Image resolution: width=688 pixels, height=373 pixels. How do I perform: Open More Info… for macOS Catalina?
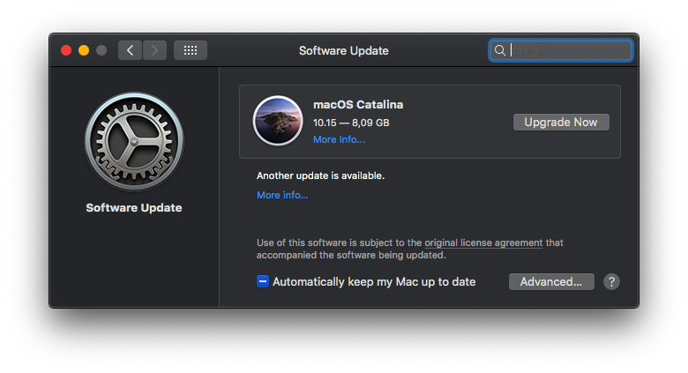(340, 139)
